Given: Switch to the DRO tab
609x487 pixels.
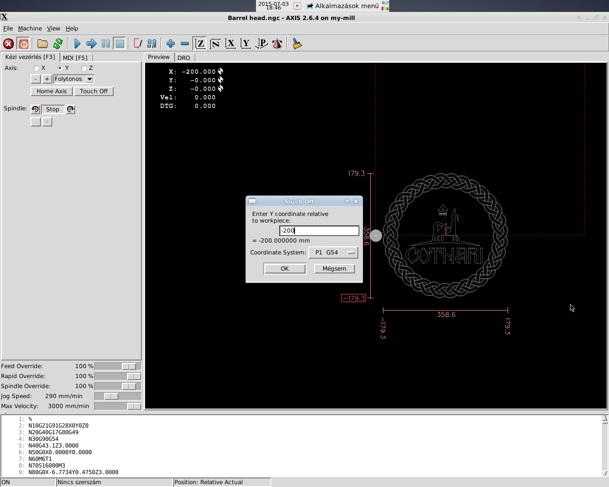Looking at the screenshot, I should click(x=184, y=58).
